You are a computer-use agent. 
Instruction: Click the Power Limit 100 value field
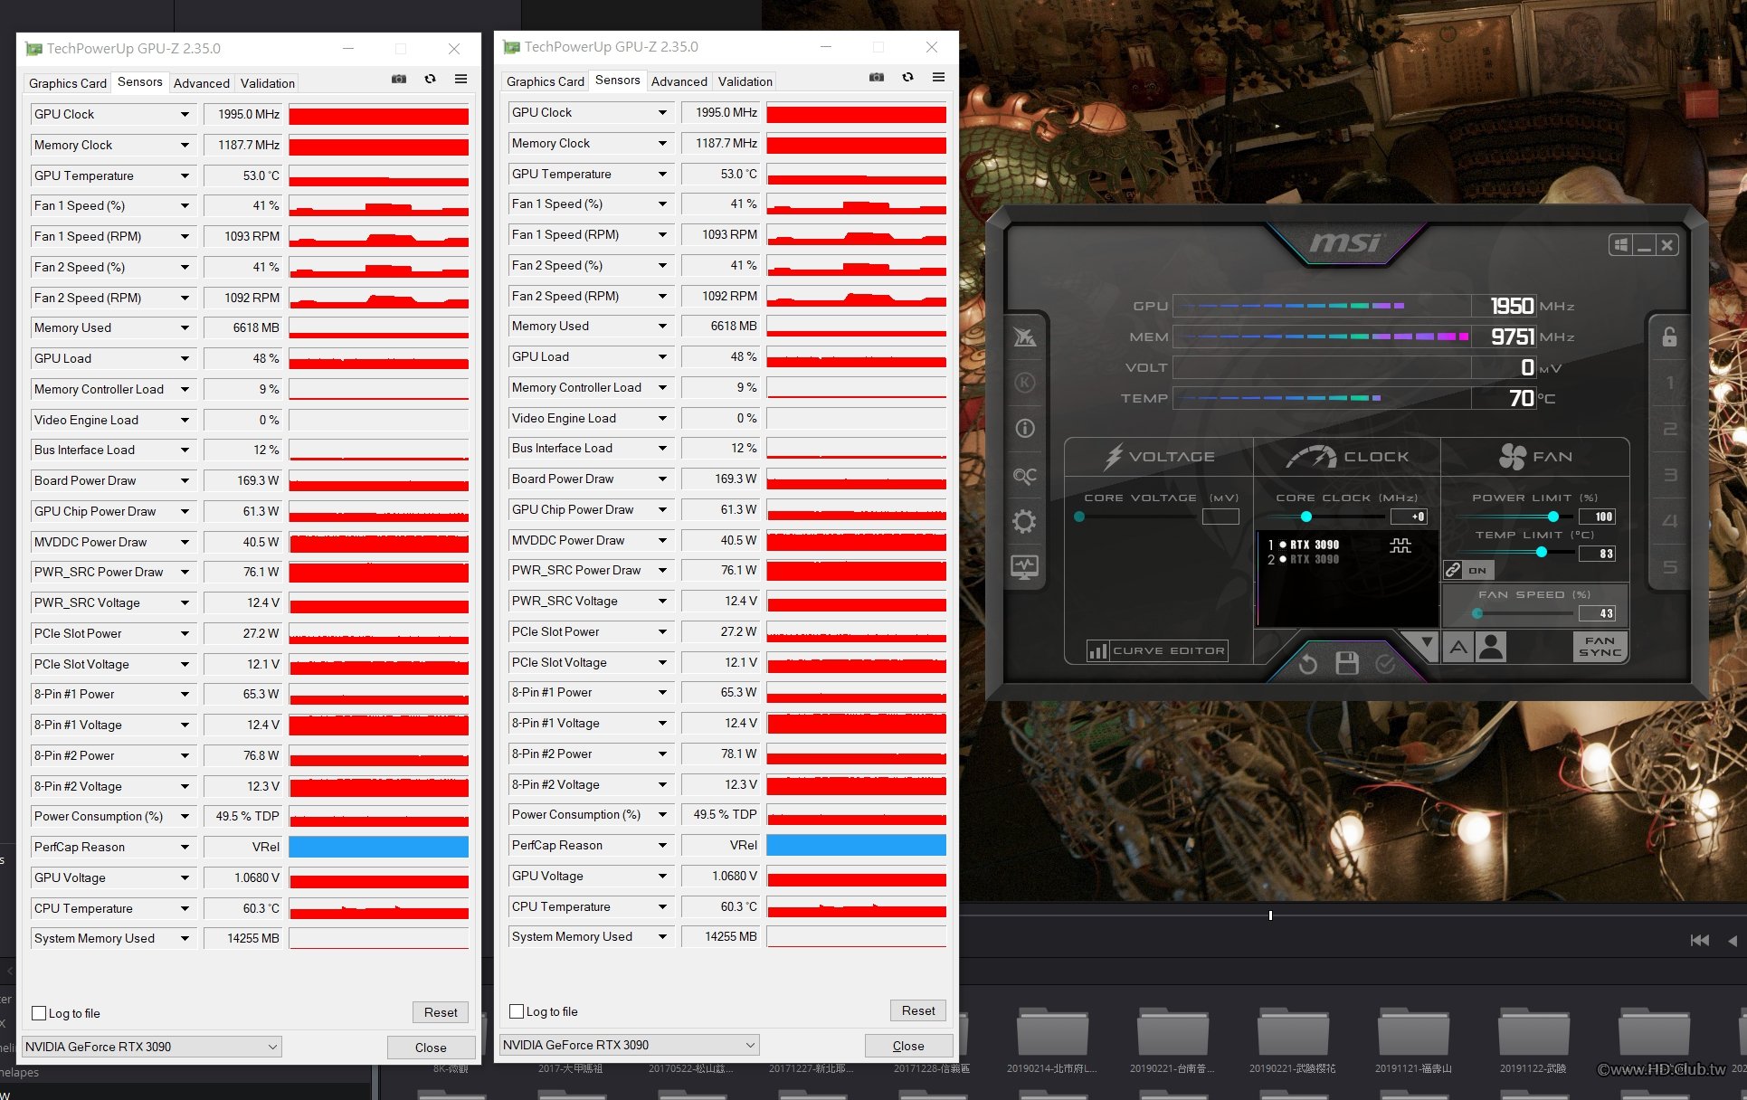pyautogui.click(x=1597, y=517)
